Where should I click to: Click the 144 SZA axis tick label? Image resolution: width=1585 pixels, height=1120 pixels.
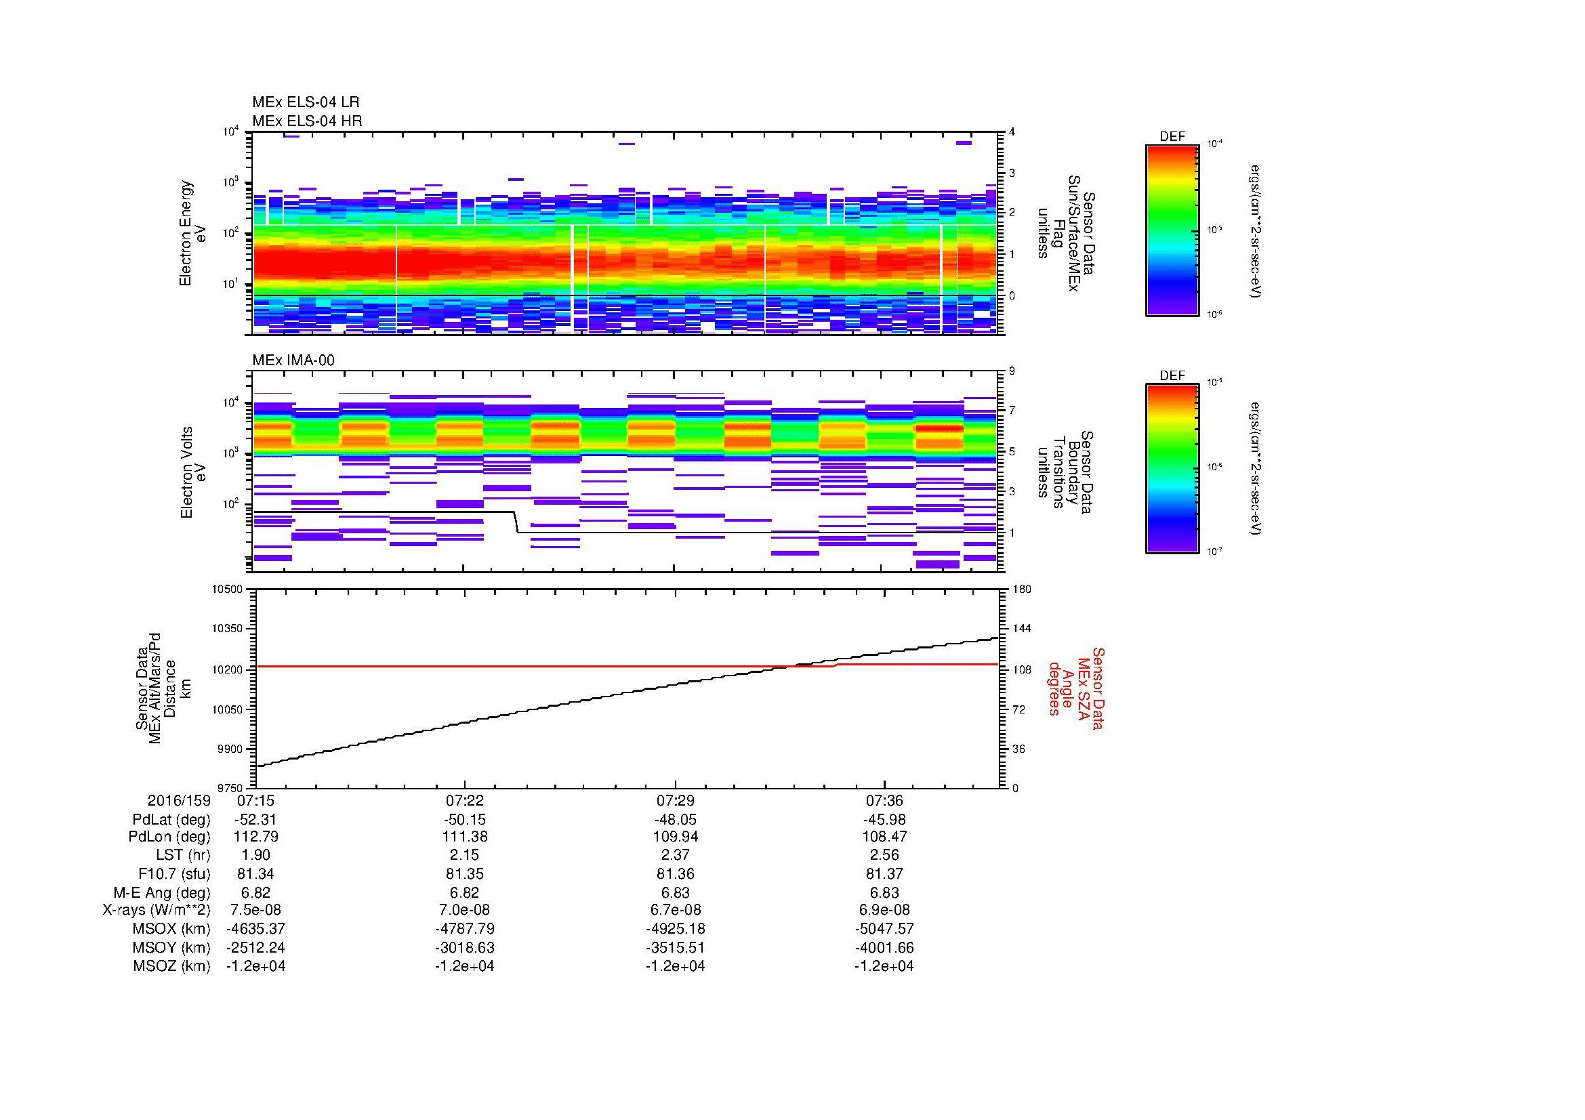[x=1021, y=629]
